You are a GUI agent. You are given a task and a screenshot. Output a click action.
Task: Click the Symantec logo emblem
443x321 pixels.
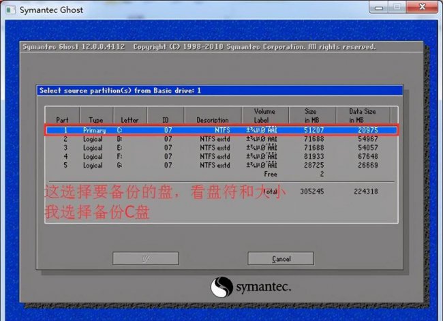click(x=221, y=287)
